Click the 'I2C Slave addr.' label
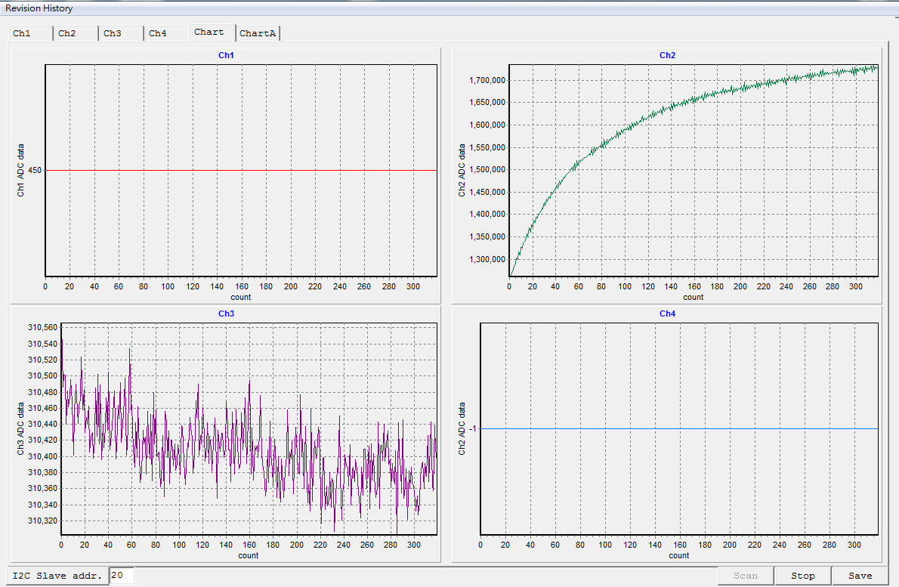Screen dimensions: 899x587 (57, 576)
